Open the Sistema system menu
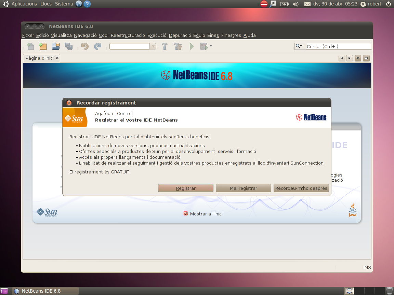394x295 pixels. pos(64,4)
